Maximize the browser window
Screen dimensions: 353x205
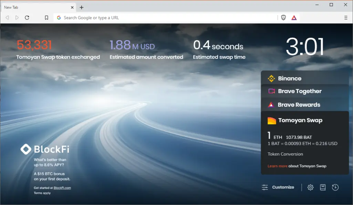point(331,5)
